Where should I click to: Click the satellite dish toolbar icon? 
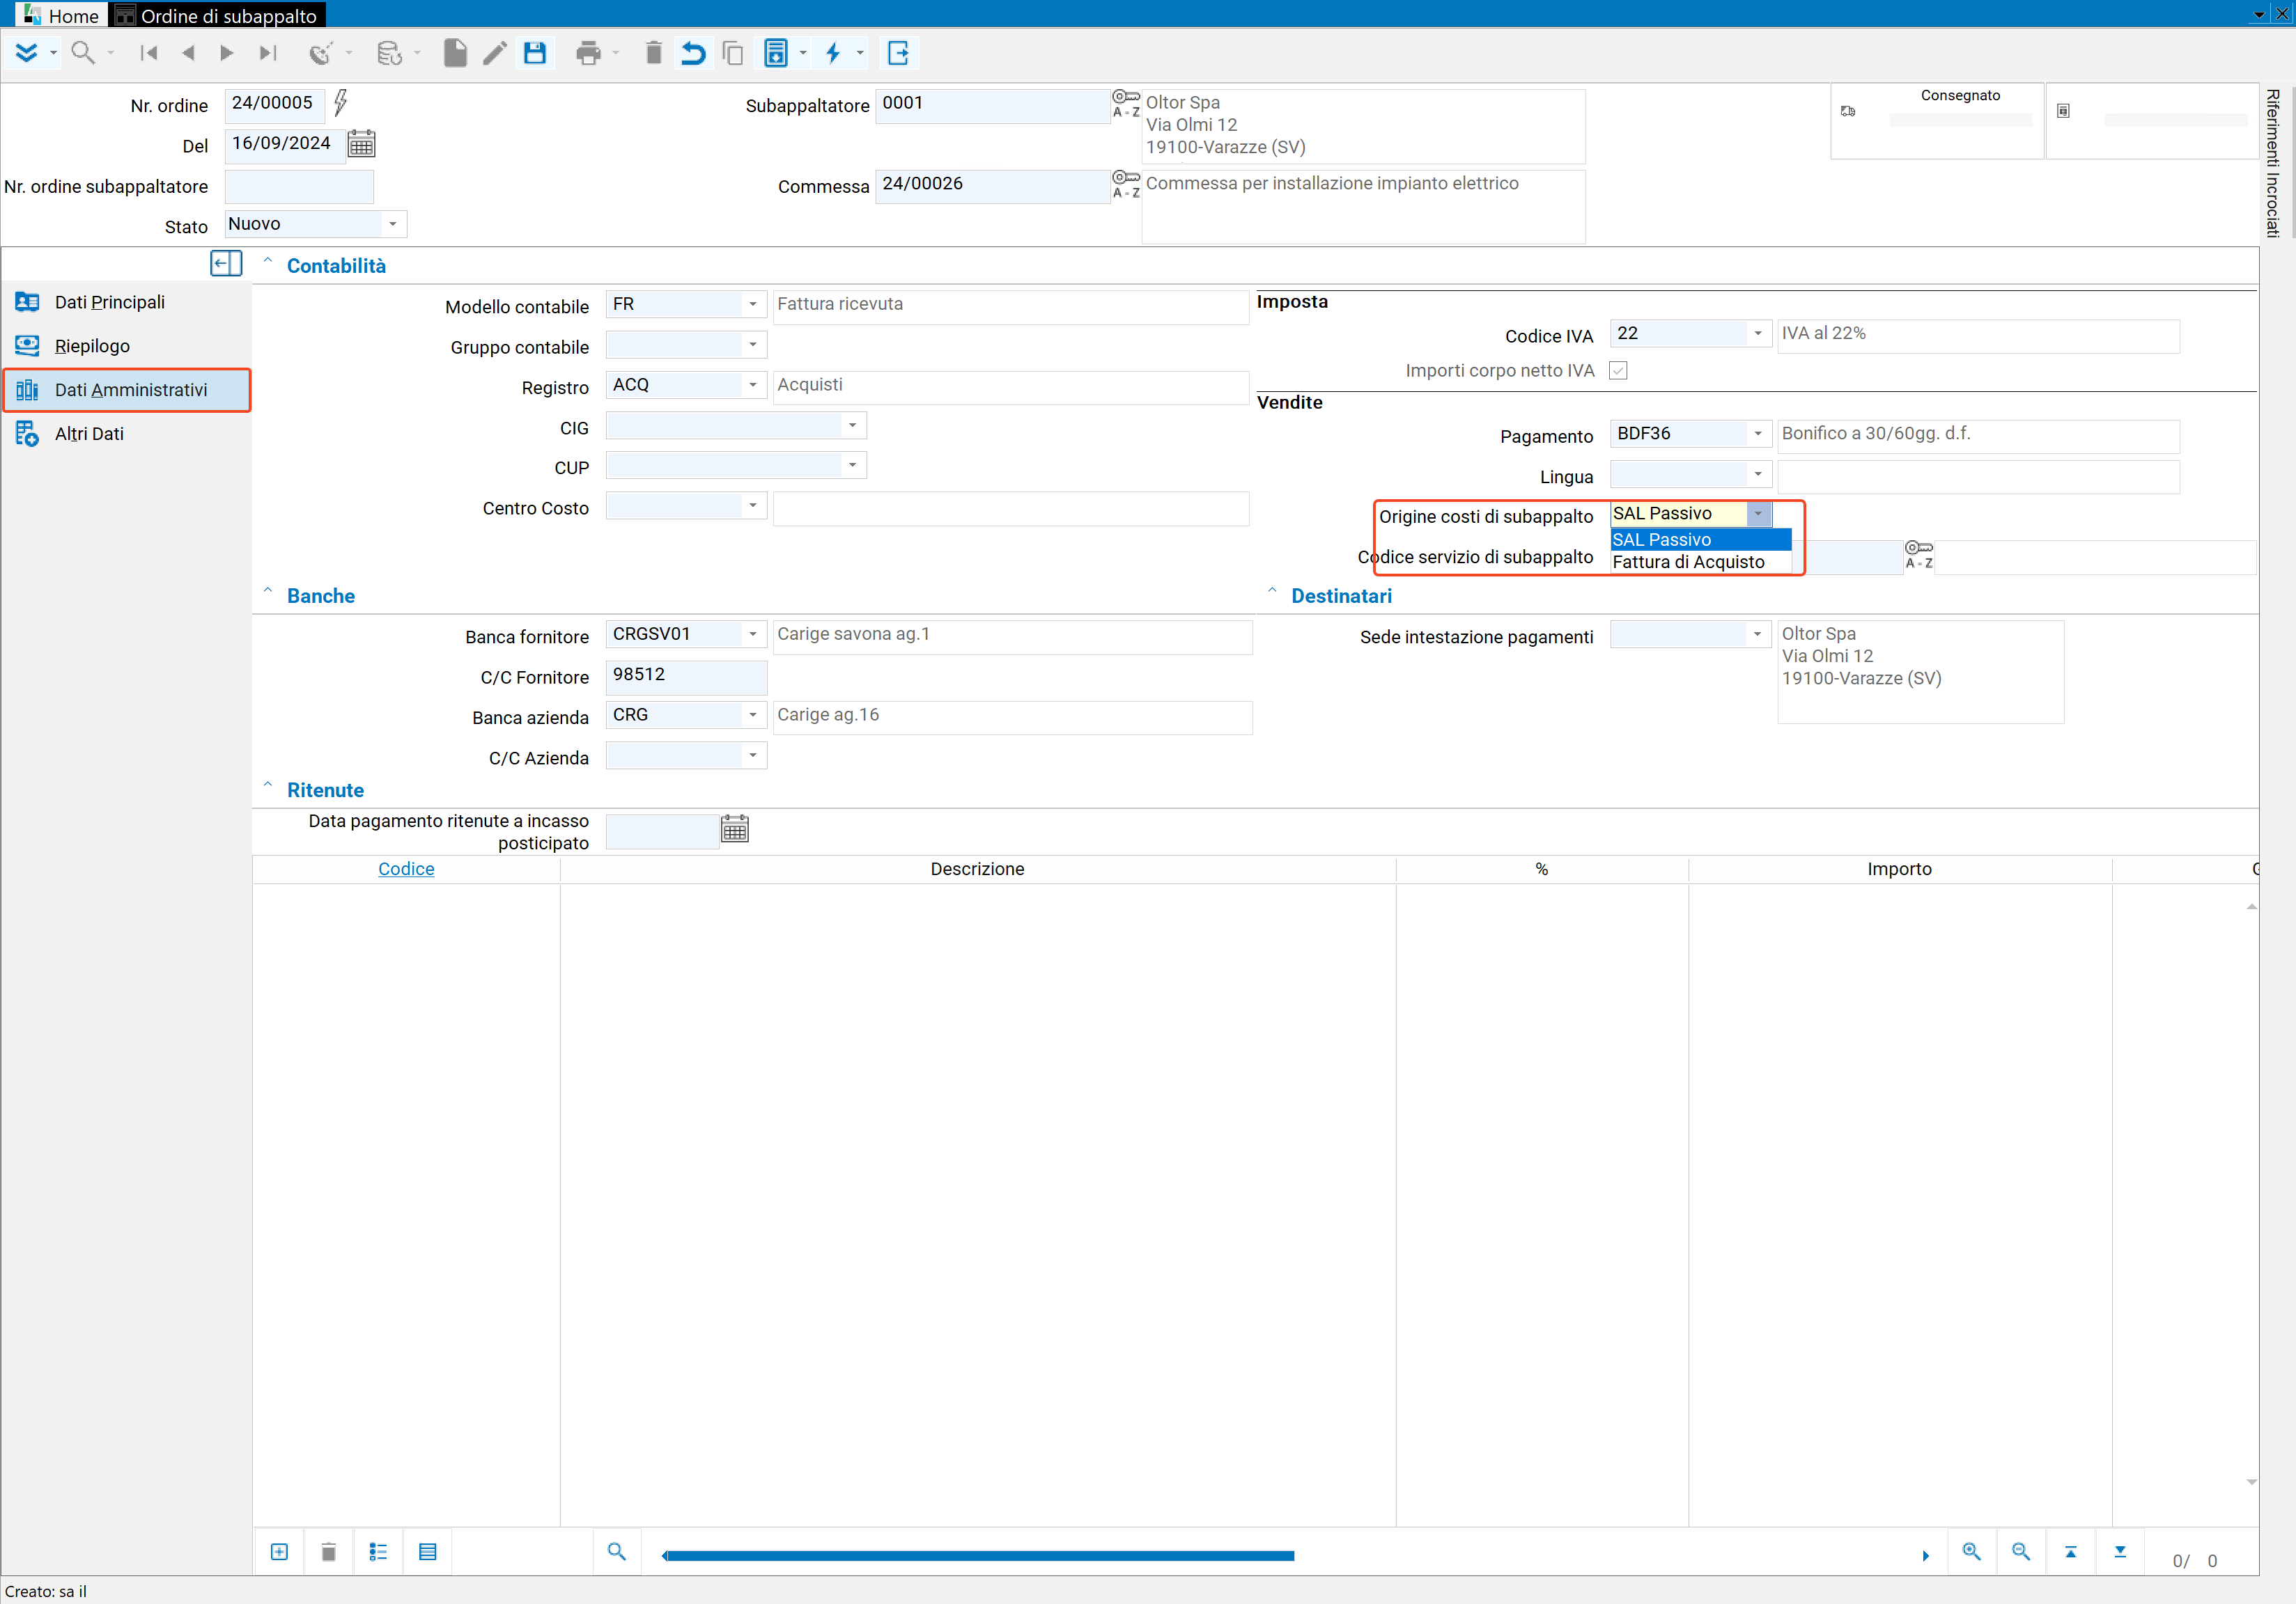click(x=321, y=53)
